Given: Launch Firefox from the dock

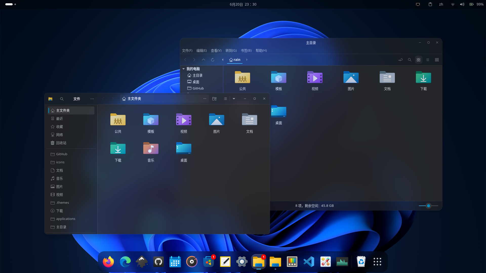Looking at the screenshot, I should coord(108,262).
